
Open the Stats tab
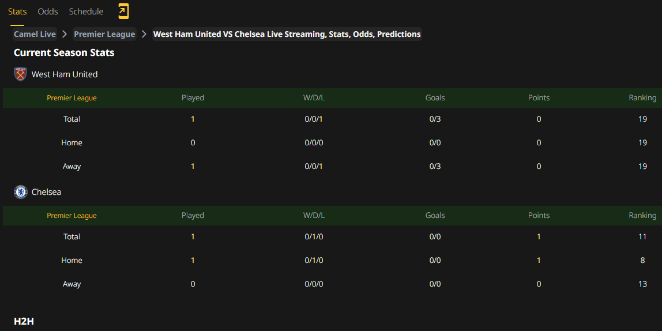coord(17,12)
